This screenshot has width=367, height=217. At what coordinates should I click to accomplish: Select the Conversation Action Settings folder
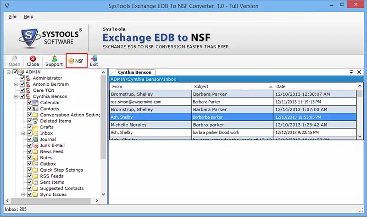(70, 115)
